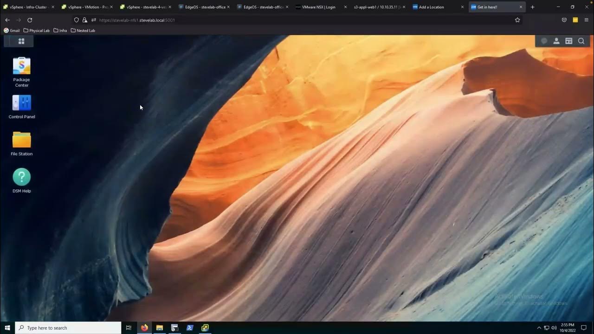The image size is (594, 334).
Task: Open Gmail bookmark
Action: click(x=12, y=31)
